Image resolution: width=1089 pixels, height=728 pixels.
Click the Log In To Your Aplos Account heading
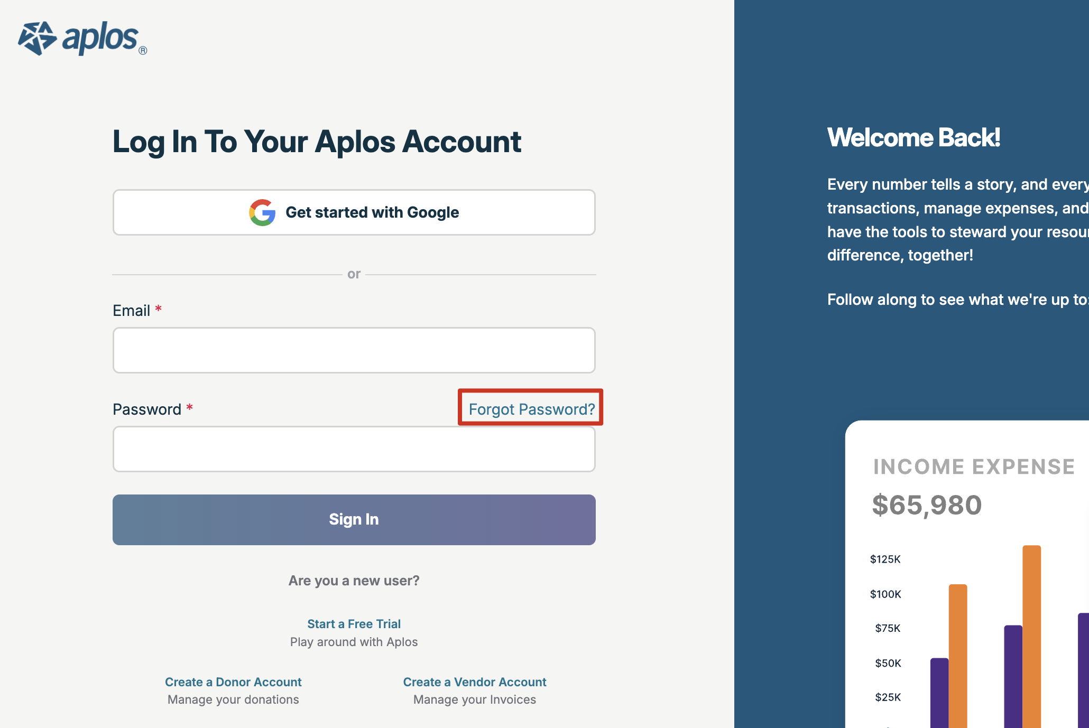(317, 142)
